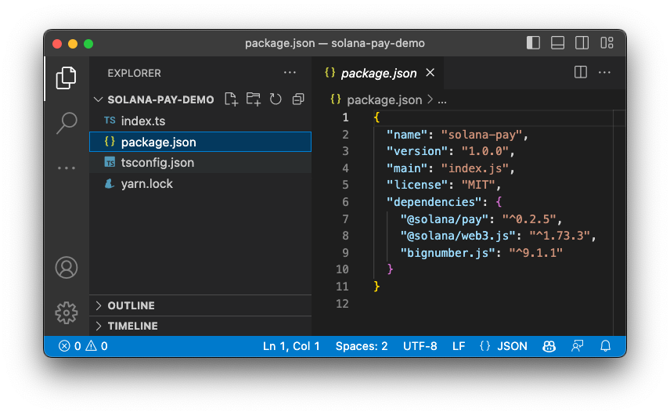The image size is (670, 415).
Task: Click the package.json breadcrumb item
Action: point(384,100)
